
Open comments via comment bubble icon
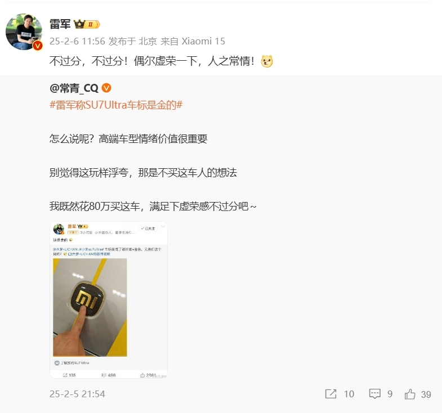pyautogui.click(x=375, y=394)
